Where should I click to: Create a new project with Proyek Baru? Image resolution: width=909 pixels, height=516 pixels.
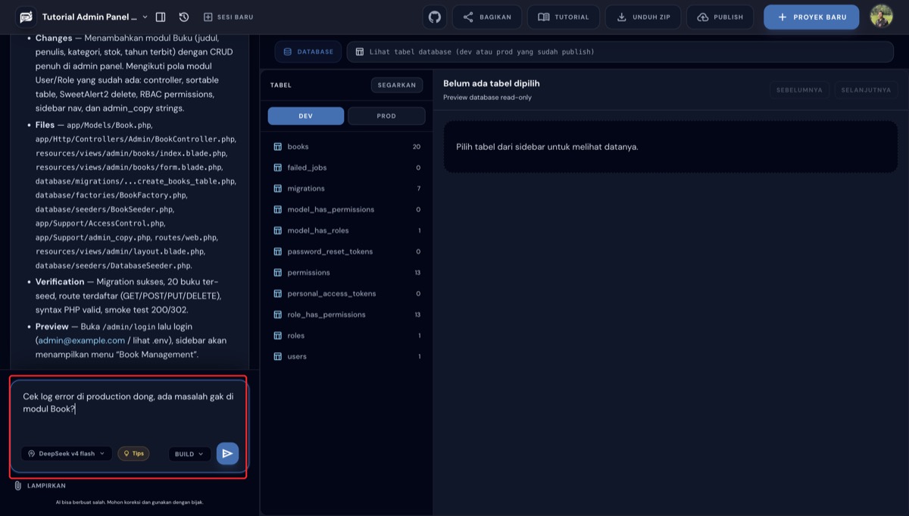coord(811,17)
